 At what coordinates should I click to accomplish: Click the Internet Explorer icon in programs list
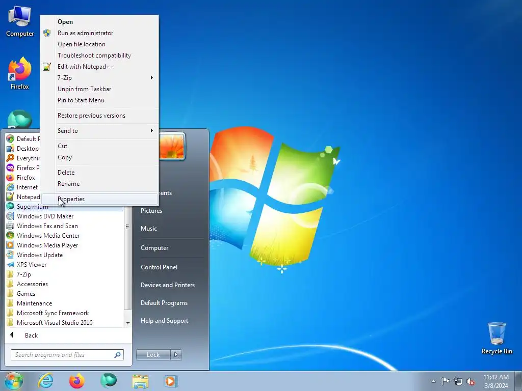10,187
